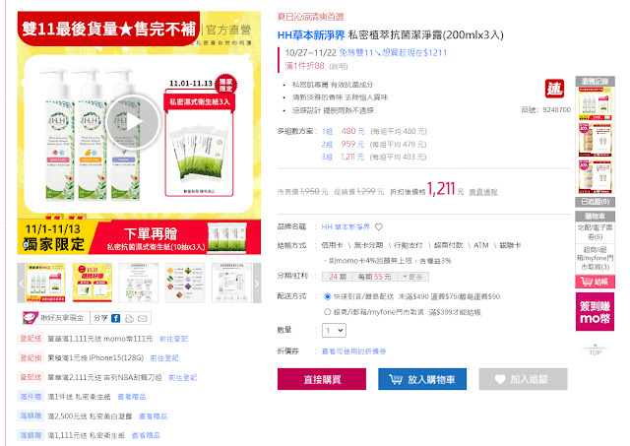Click the heart icon beside brand name
Screen dimensions: 630x446
378,227
